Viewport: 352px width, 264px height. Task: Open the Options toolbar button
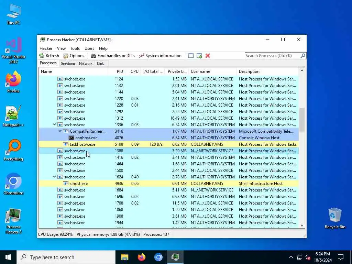coord(74,56)
